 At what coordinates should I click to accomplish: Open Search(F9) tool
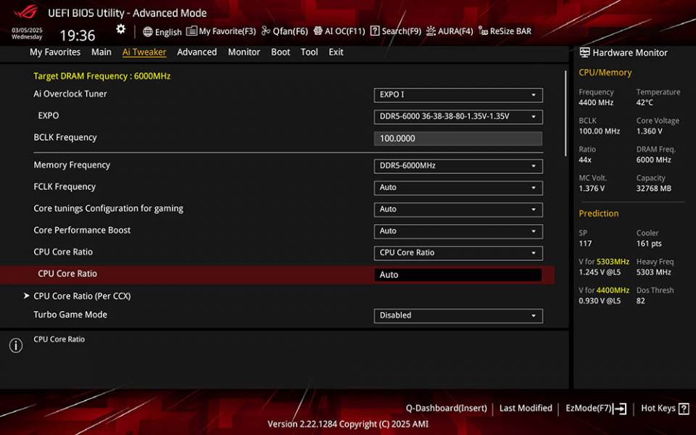(396, 31)
